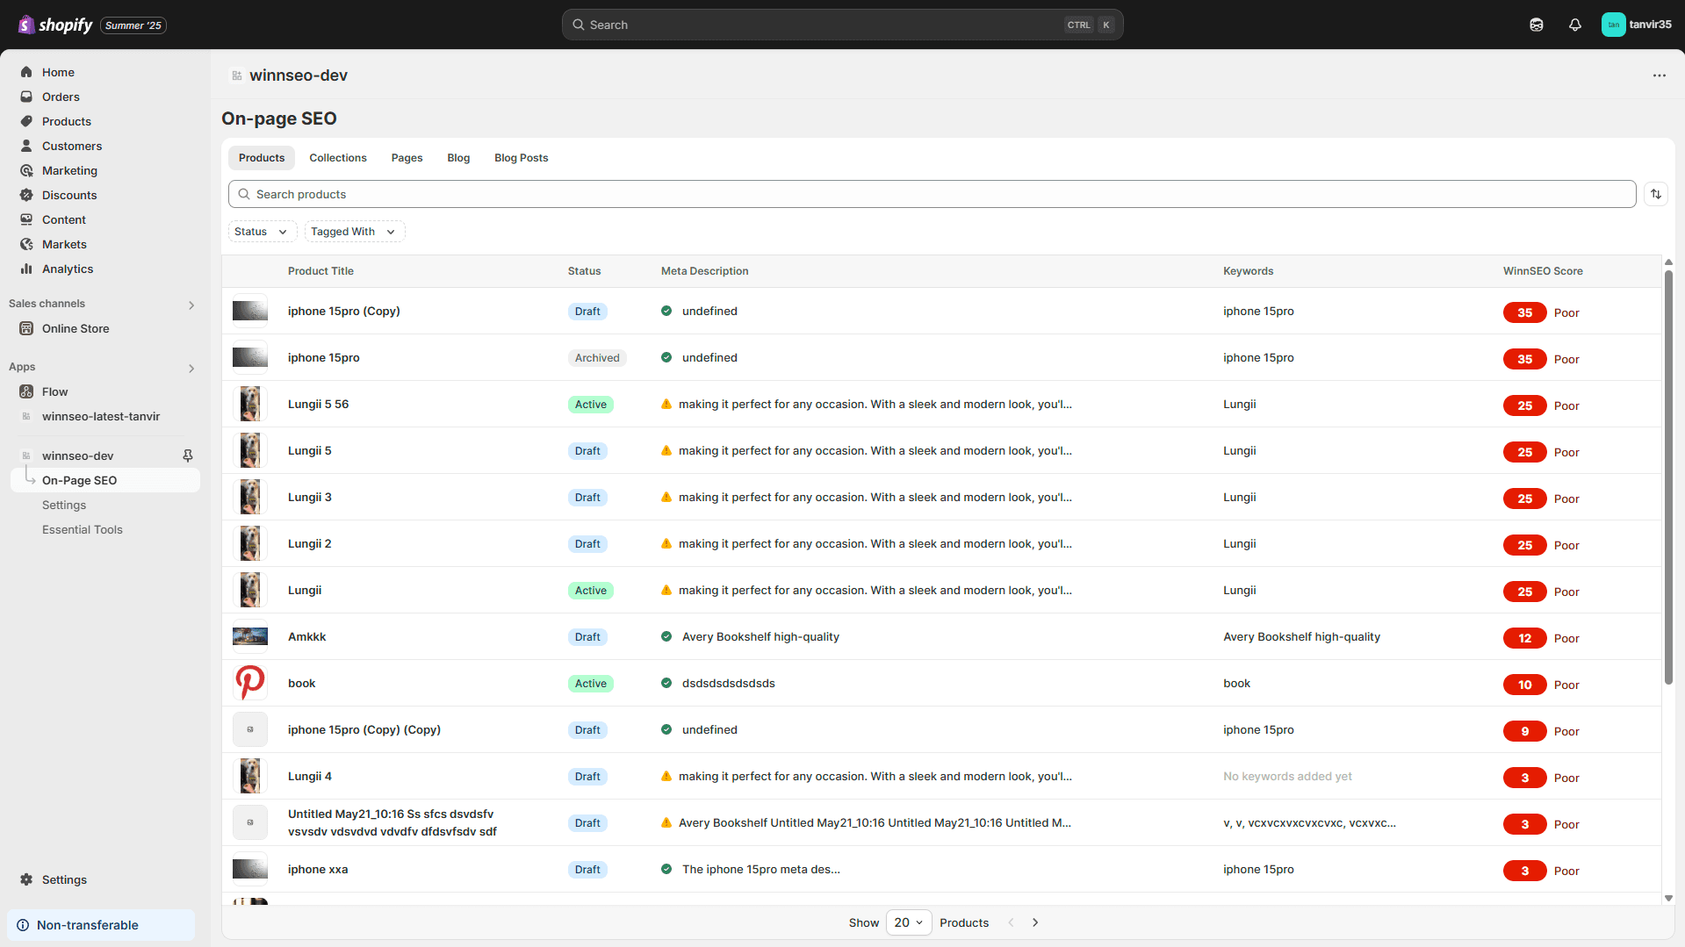Screen dimensions: 1685x947
Task: Click the Analytics sidebar icon
Action: pos(26,269)
